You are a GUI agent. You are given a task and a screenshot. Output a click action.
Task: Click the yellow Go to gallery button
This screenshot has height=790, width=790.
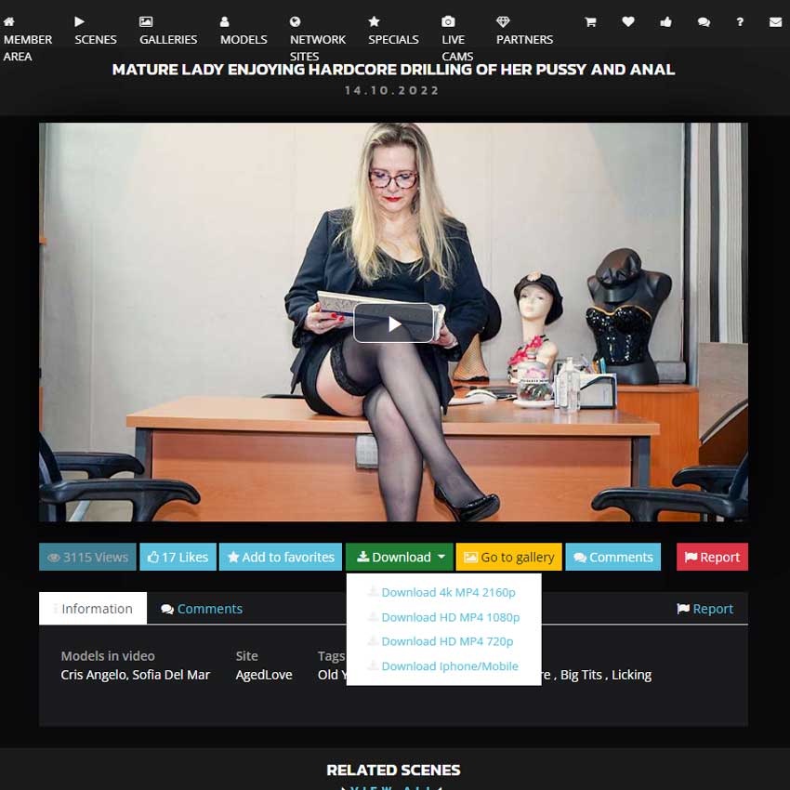[509, 557]
